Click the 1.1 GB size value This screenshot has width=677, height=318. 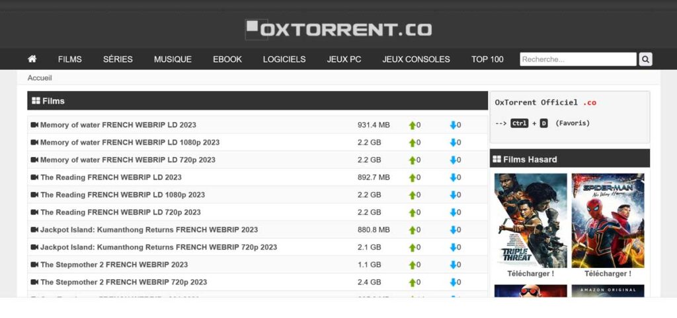pos(369,265)
